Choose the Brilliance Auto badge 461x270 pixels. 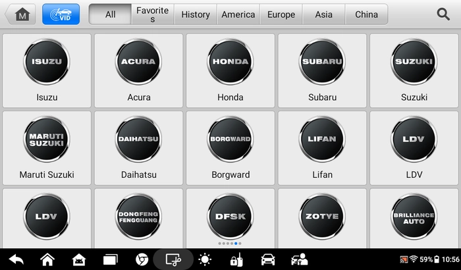[414, 217]
